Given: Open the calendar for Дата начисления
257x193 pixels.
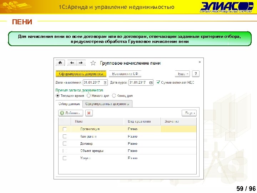Looking at the screenshot, I should coord(105,83).
